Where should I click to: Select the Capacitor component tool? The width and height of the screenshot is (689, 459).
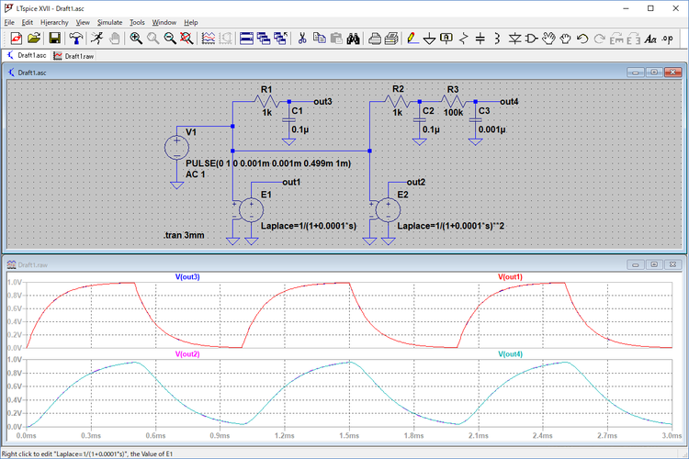pyautogui.click(x=480, y=39)
